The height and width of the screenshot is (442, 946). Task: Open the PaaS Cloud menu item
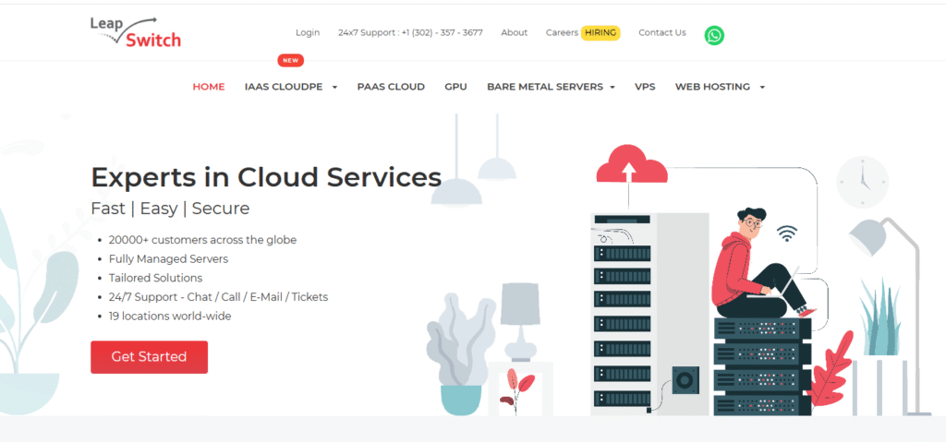(391, 87)
